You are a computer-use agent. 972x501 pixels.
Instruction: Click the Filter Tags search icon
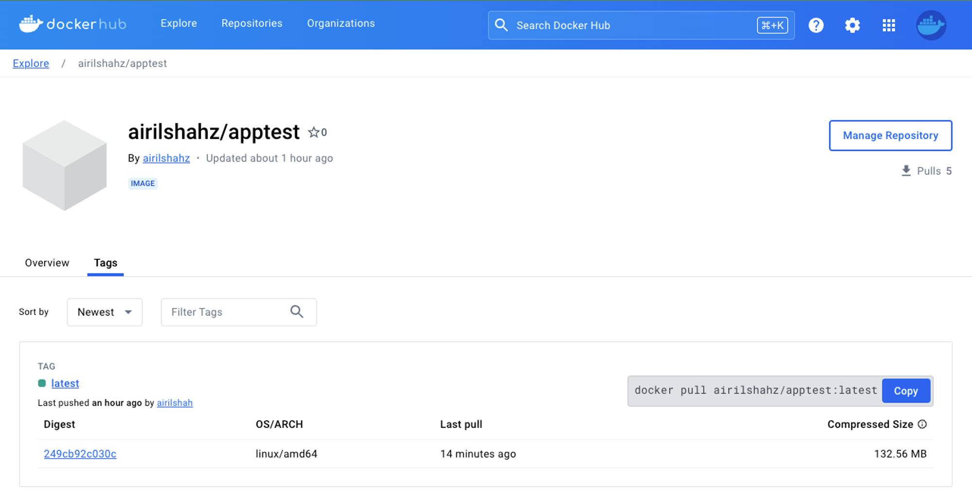tap(297, 312)
